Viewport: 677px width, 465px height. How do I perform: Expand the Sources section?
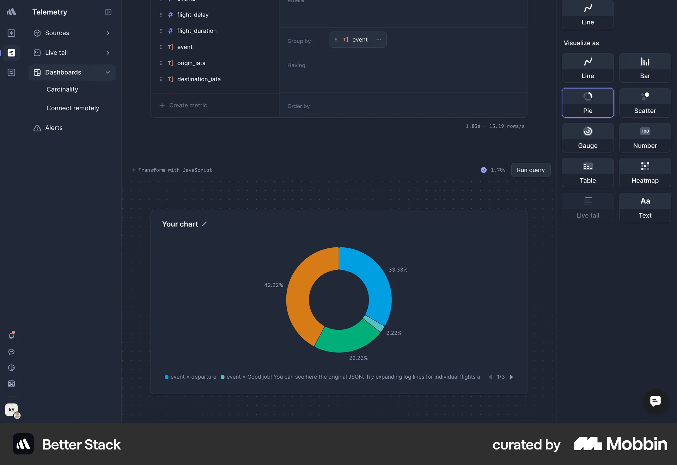pyautogui.click(x=108, y=33)
